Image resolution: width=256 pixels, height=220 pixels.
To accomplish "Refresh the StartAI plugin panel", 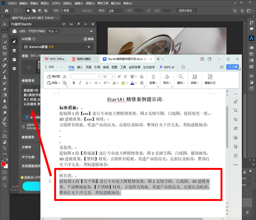I will point(64,24).
